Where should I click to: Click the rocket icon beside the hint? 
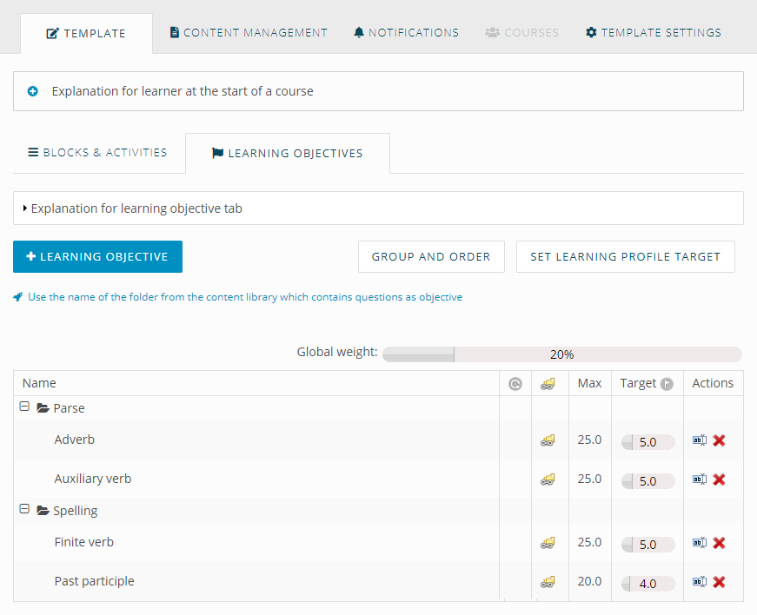[x=18, y=297]
